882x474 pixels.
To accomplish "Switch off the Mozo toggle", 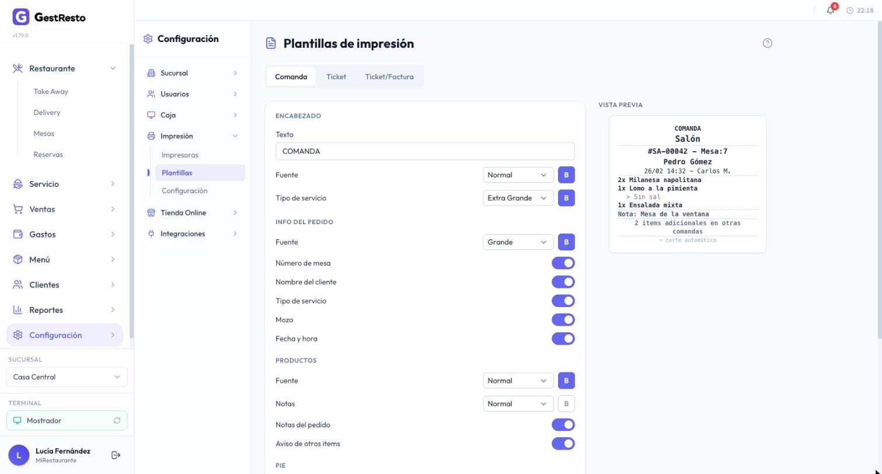I will [563, 320].
